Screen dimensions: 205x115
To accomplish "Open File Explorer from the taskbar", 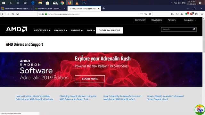I will pyautogui.click(x=40, y=3).
